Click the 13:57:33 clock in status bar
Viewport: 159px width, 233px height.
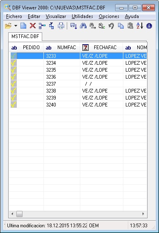(139, 226)
